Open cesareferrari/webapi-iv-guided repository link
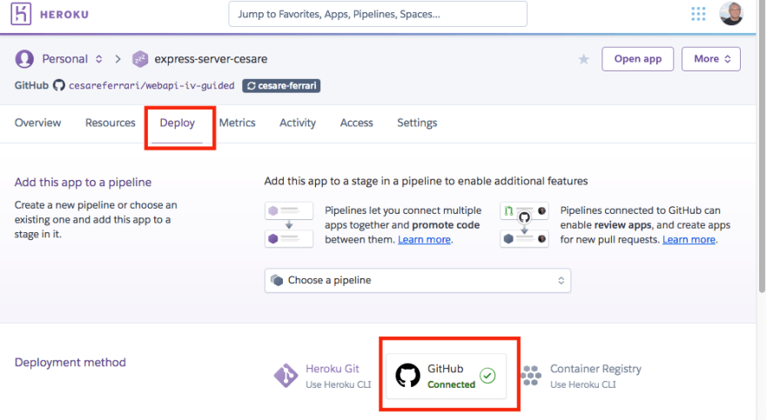 (x=151, y=86)
